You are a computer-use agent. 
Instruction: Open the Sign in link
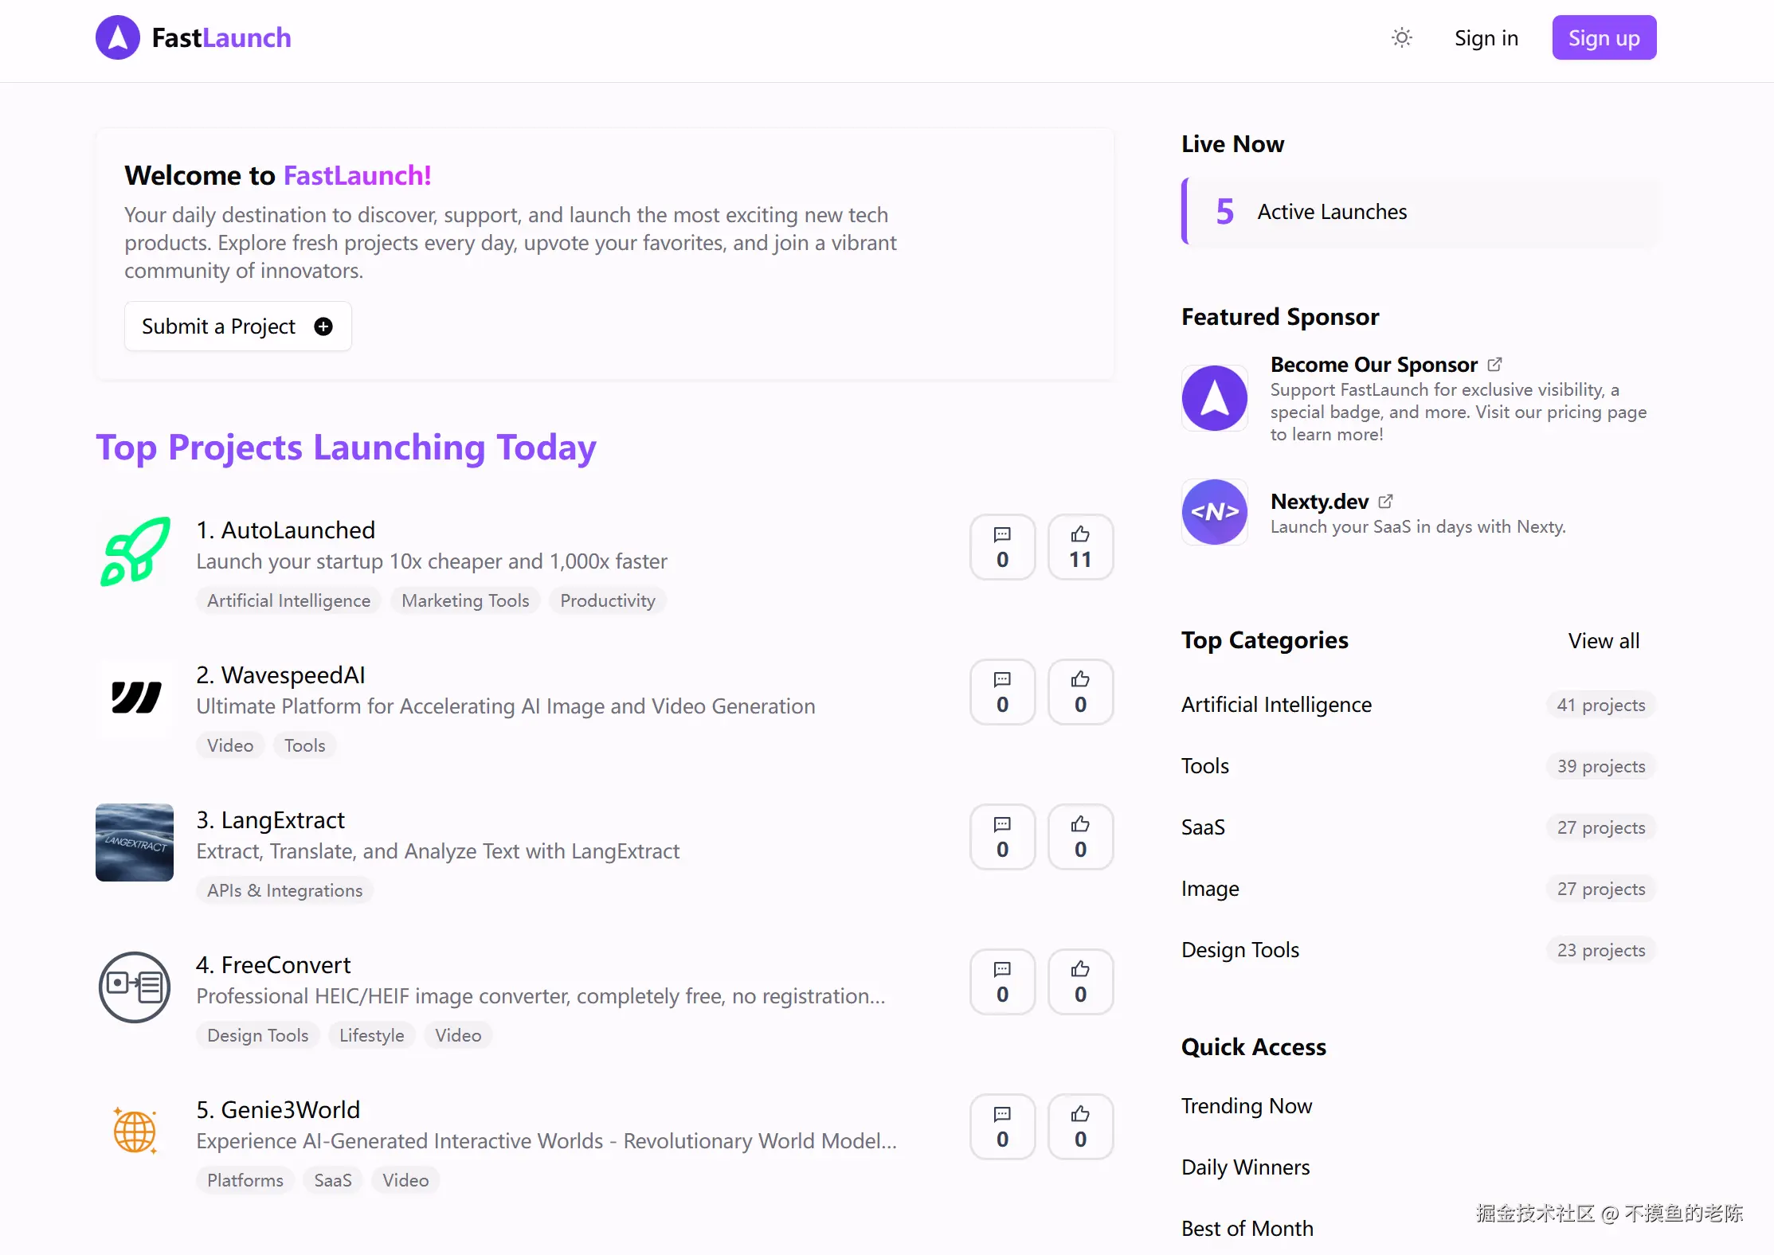(x=1486, y=38)
